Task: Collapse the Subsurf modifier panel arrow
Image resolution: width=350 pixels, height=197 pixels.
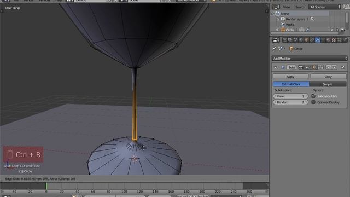Action: (x=275, y=67)
